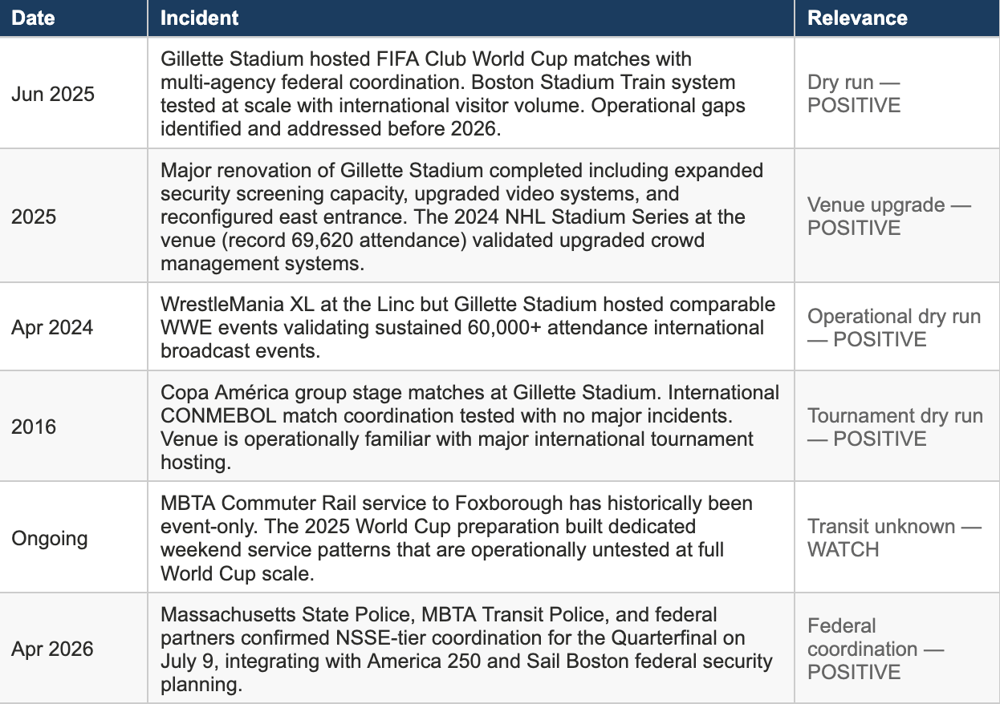The image size is (1000, 704).
Task: Click the Gillette Stadium renovation incident cell
Action: pos(471,216)
